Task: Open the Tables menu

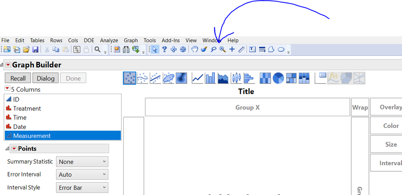Action: pos(37,41)
